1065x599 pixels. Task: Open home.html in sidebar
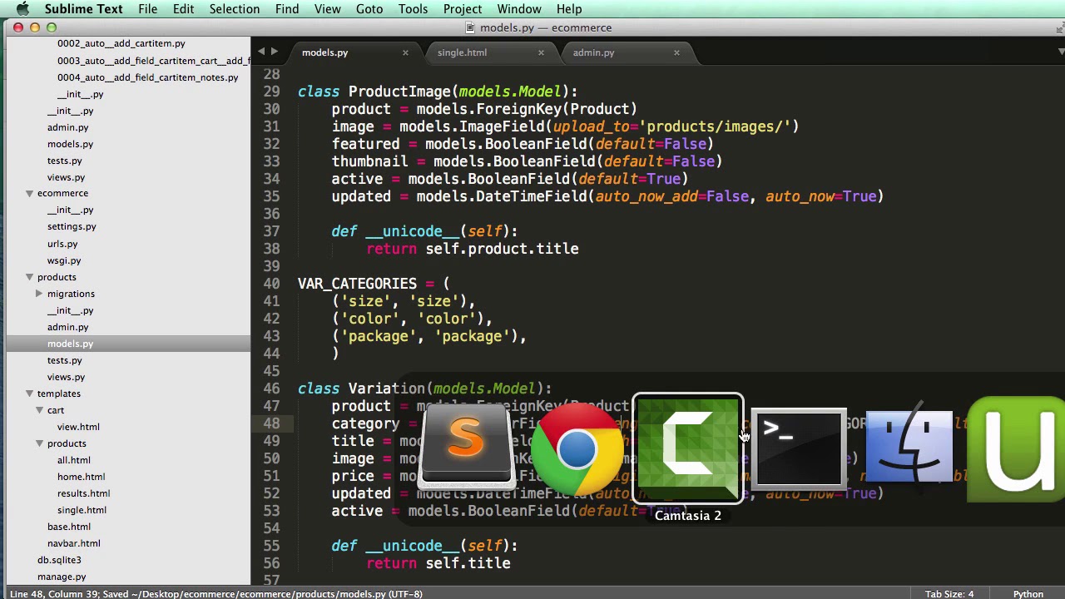[x=81, y=477]
